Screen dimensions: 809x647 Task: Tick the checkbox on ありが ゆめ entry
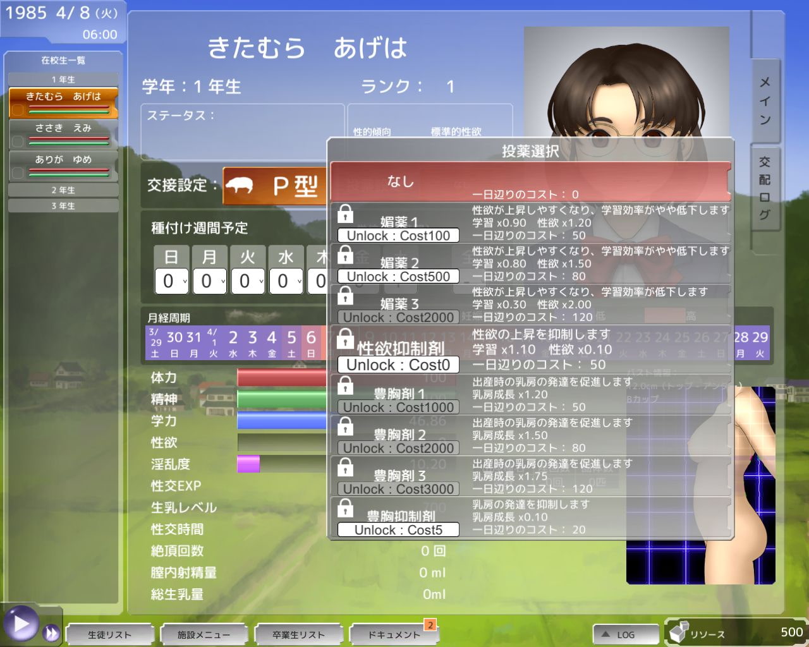pyautogui.click(x=17, y=172)
